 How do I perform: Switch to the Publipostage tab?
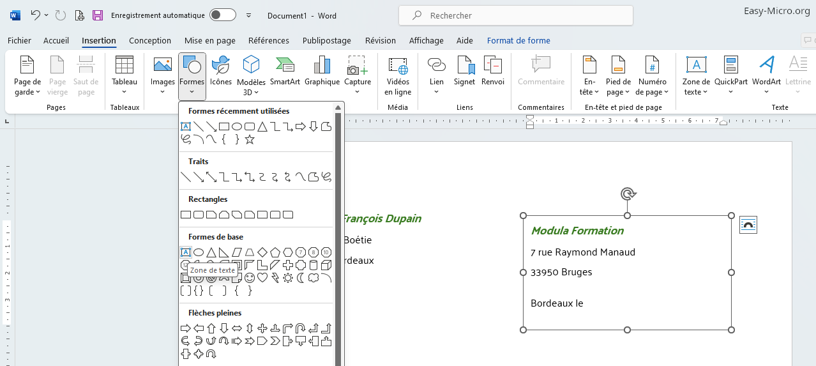tap(327, 40)
